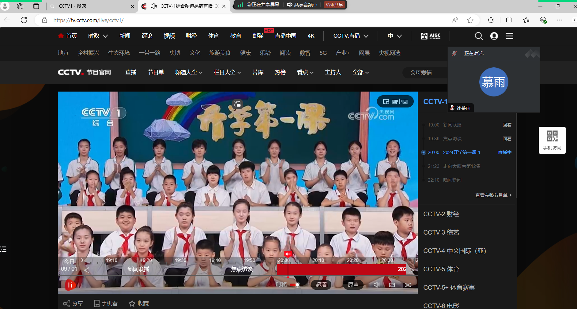Pause the CCTV-1 live video
This screenshot has width=577, height=309.
pyautogui.click(x=70, y=285)
